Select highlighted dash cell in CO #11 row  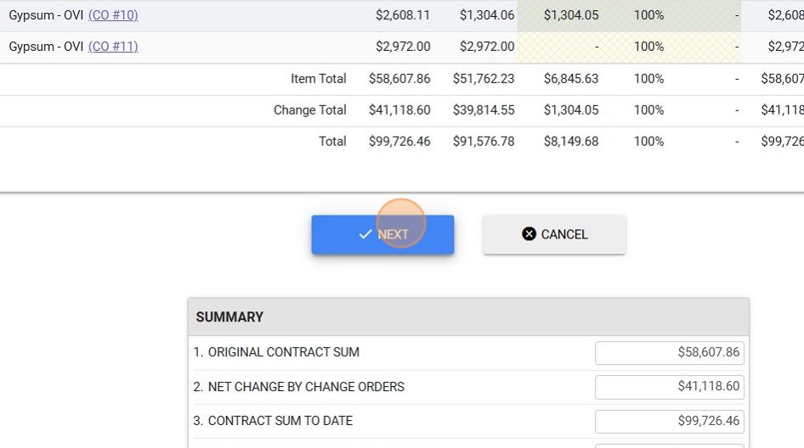[x=570, y=47]
